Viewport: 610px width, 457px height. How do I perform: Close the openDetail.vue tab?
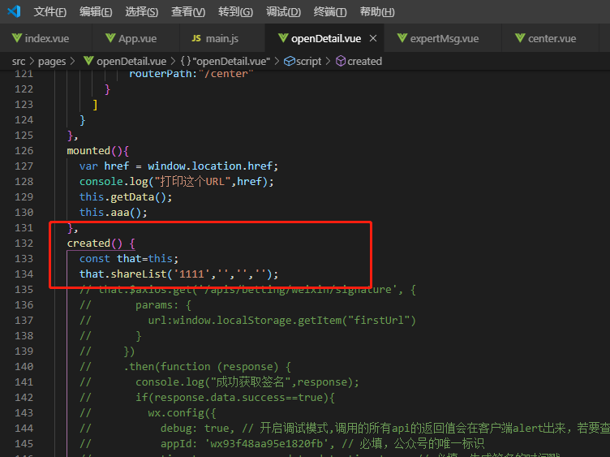(373, 38)
